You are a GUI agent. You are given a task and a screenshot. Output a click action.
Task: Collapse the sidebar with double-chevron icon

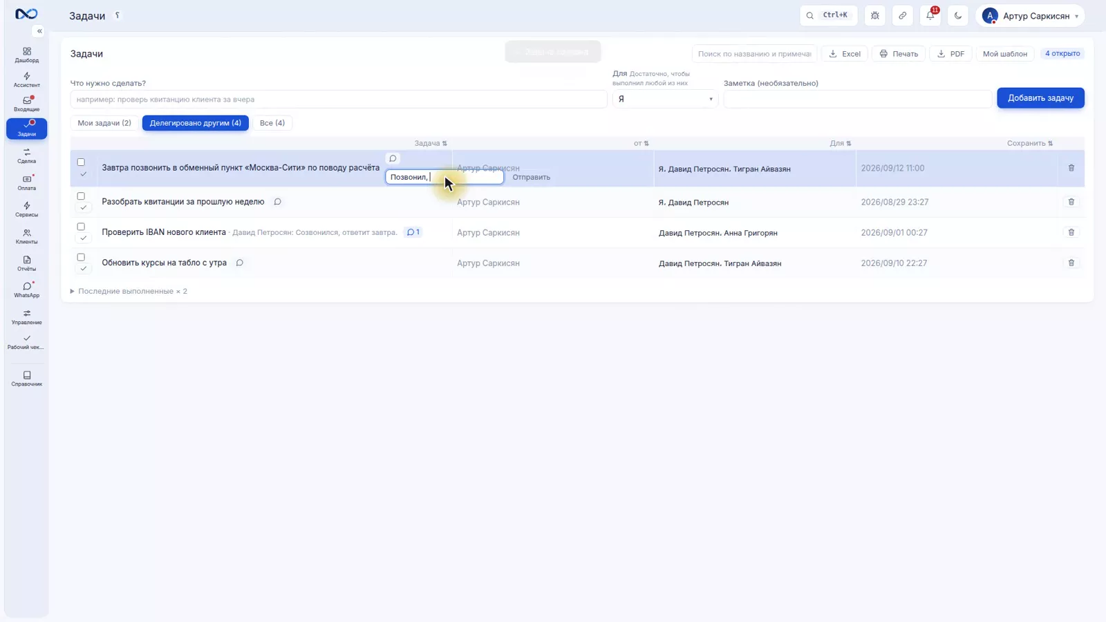pyautogui.click(x=39, y=31)
